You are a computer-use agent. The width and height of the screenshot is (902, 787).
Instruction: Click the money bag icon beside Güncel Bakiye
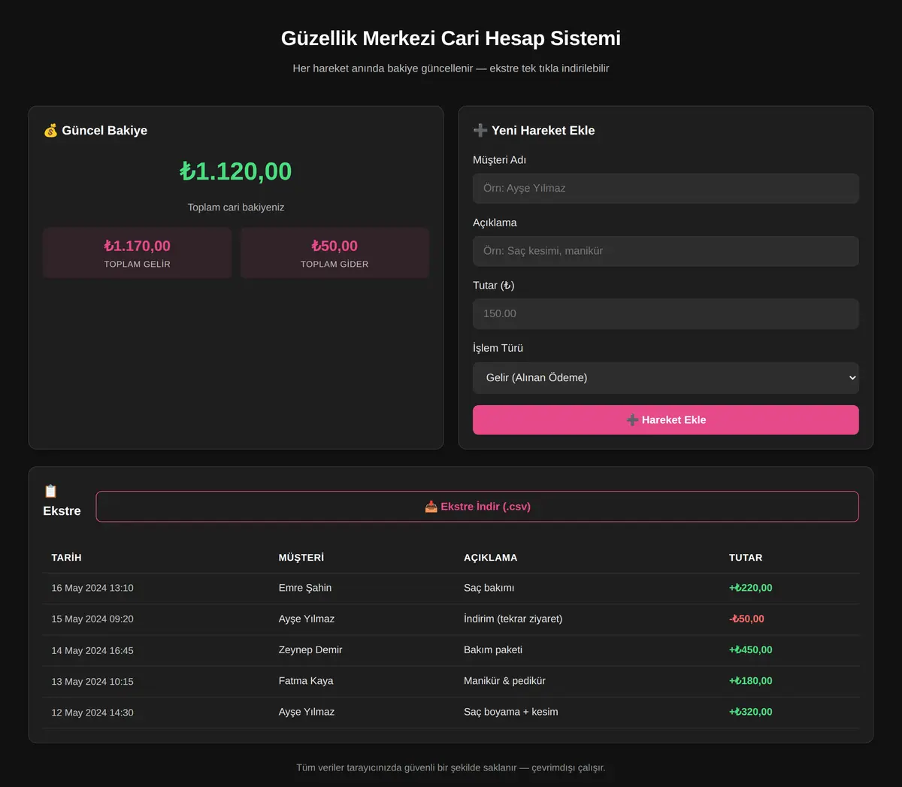point(50,131)
